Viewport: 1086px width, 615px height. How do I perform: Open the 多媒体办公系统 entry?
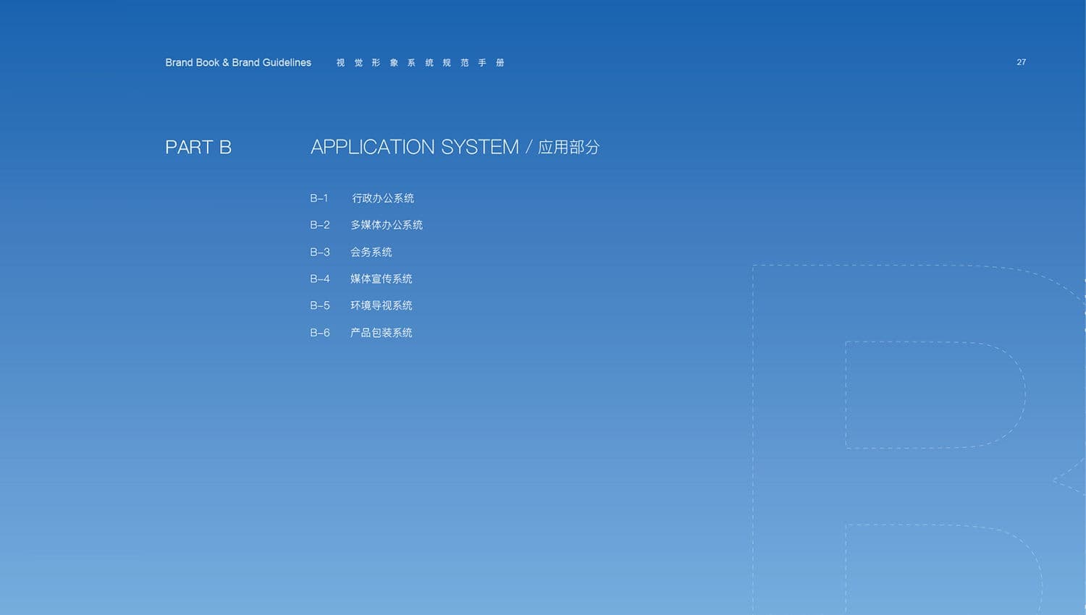tap(386, 225)
